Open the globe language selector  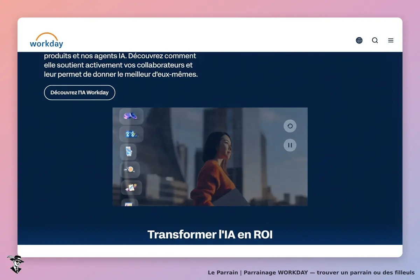click(x=359, y=40)
